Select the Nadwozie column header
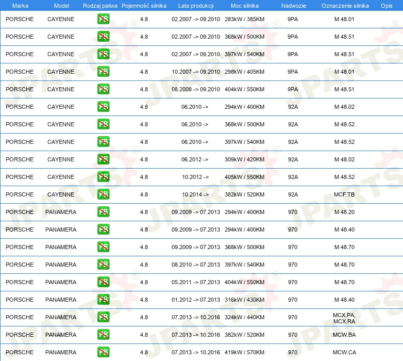Image resolution: width=403 pixels, height=361 pixels. click(292, 5)
